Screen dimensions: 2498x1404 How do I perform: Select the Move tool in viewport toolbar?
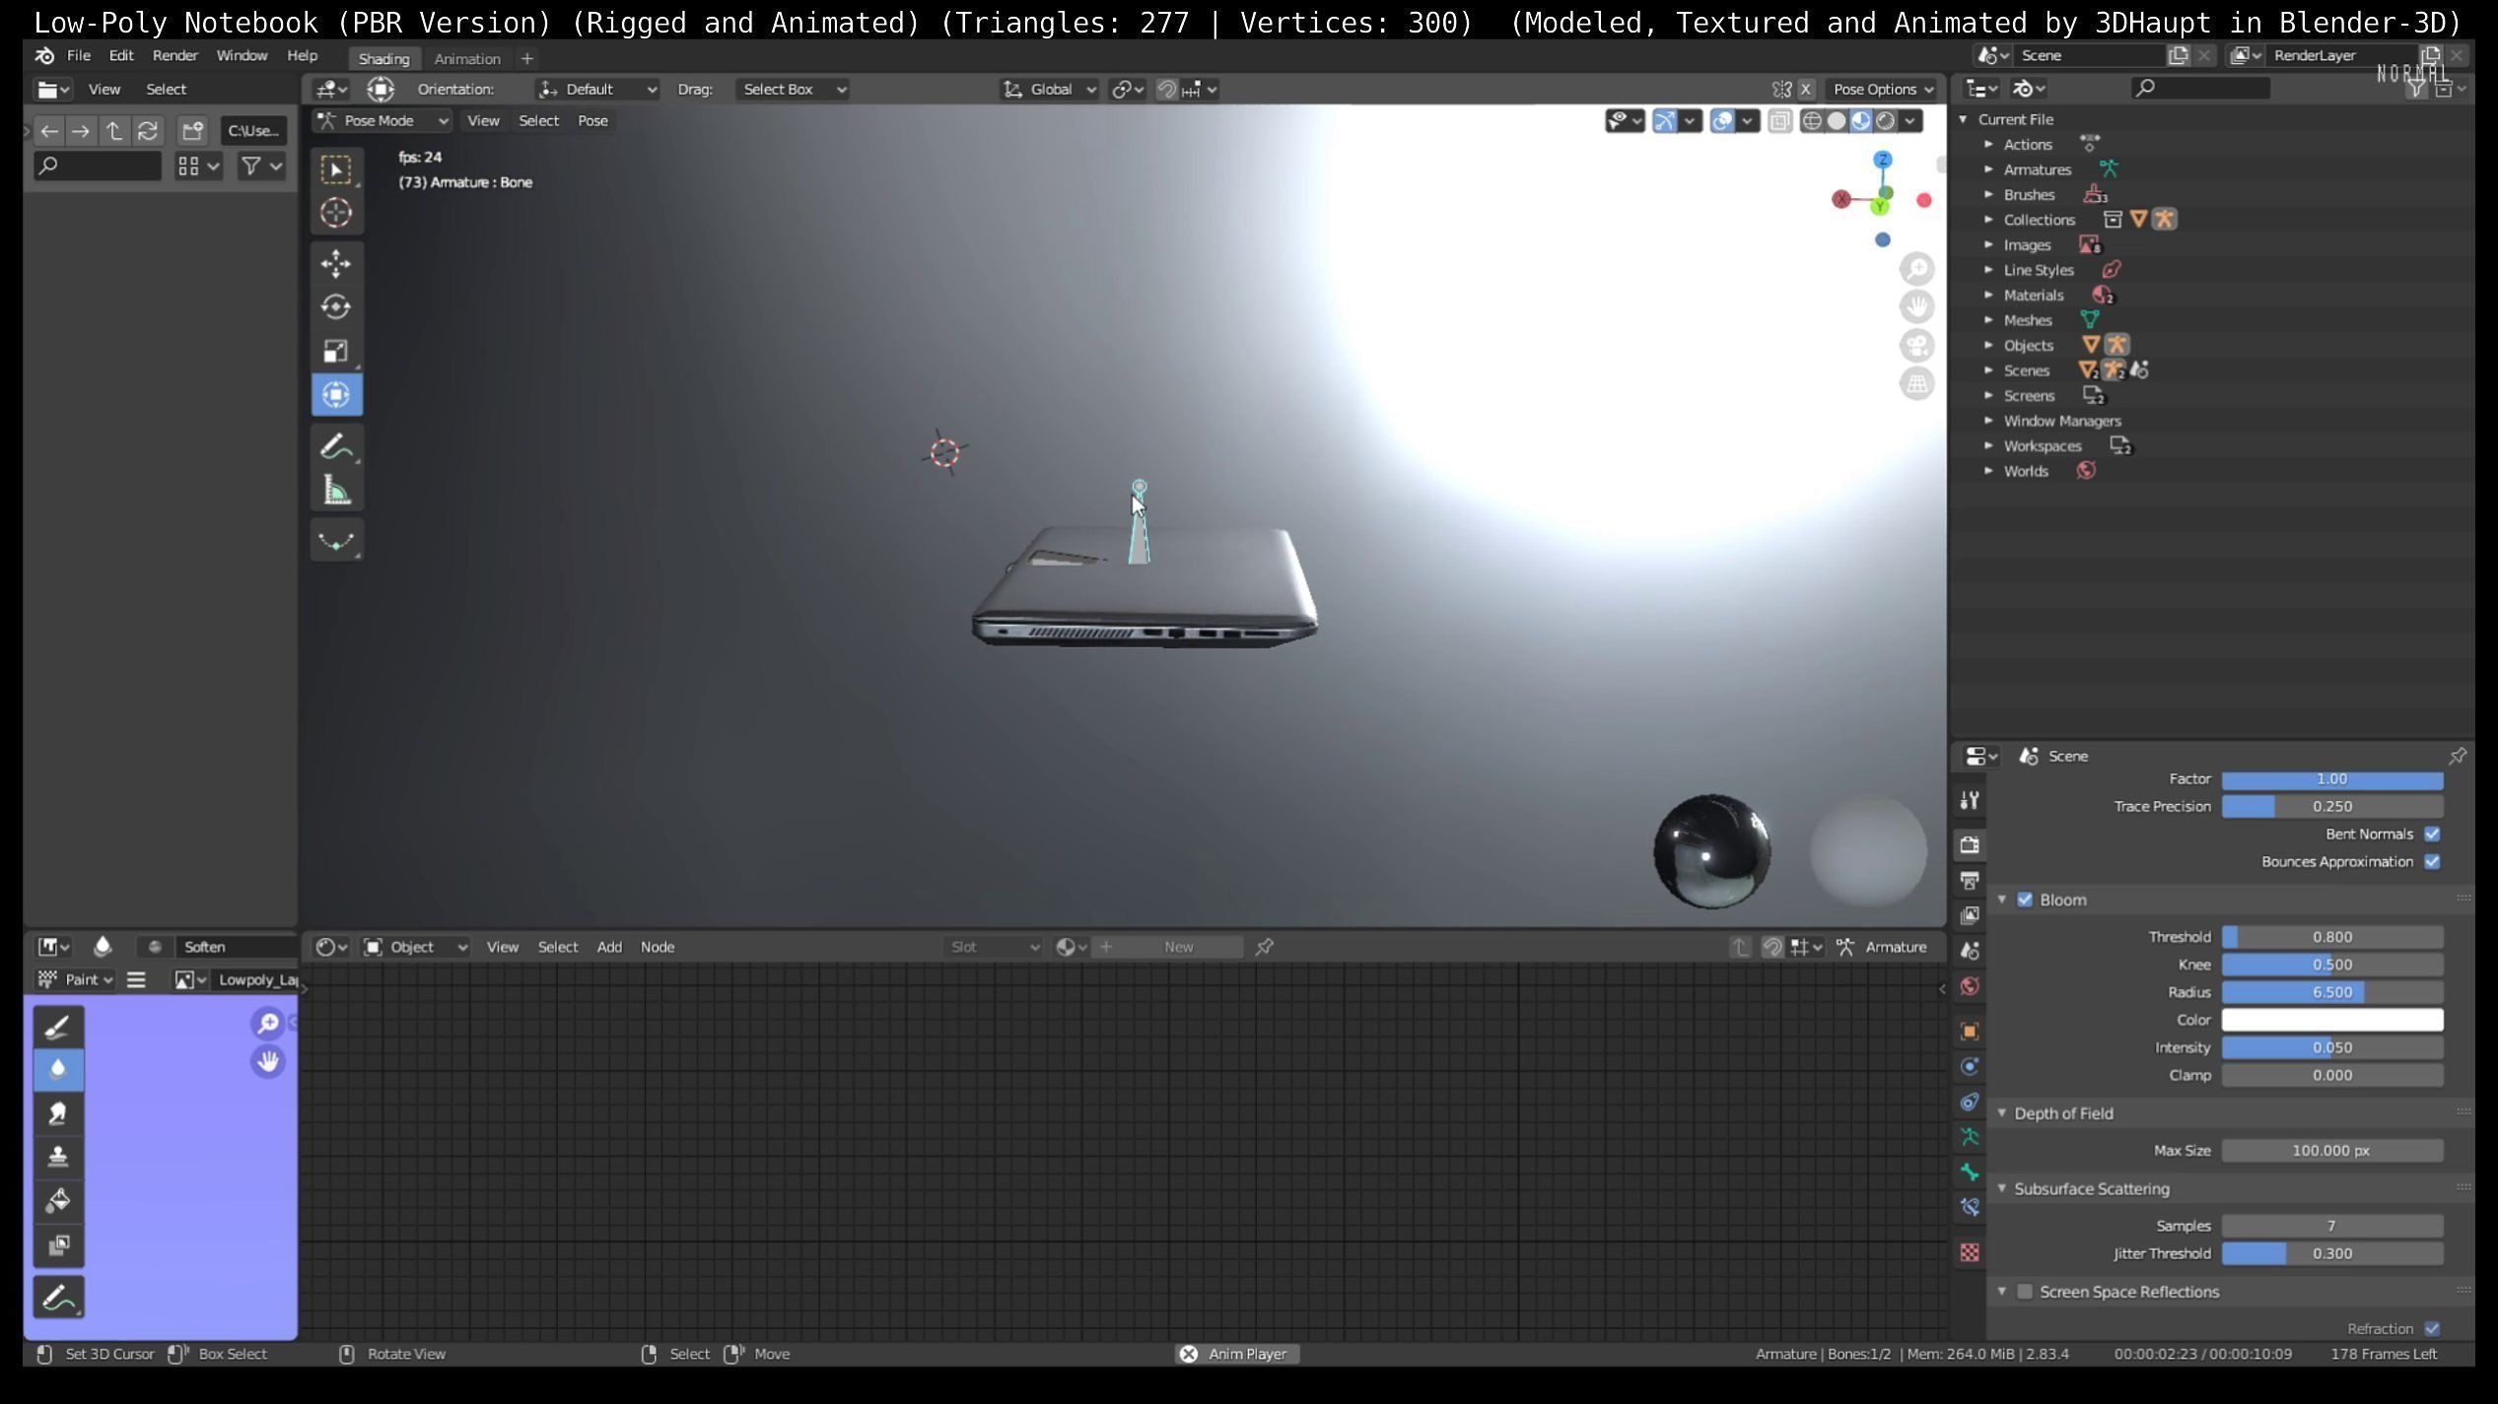[x=336, y=264]
